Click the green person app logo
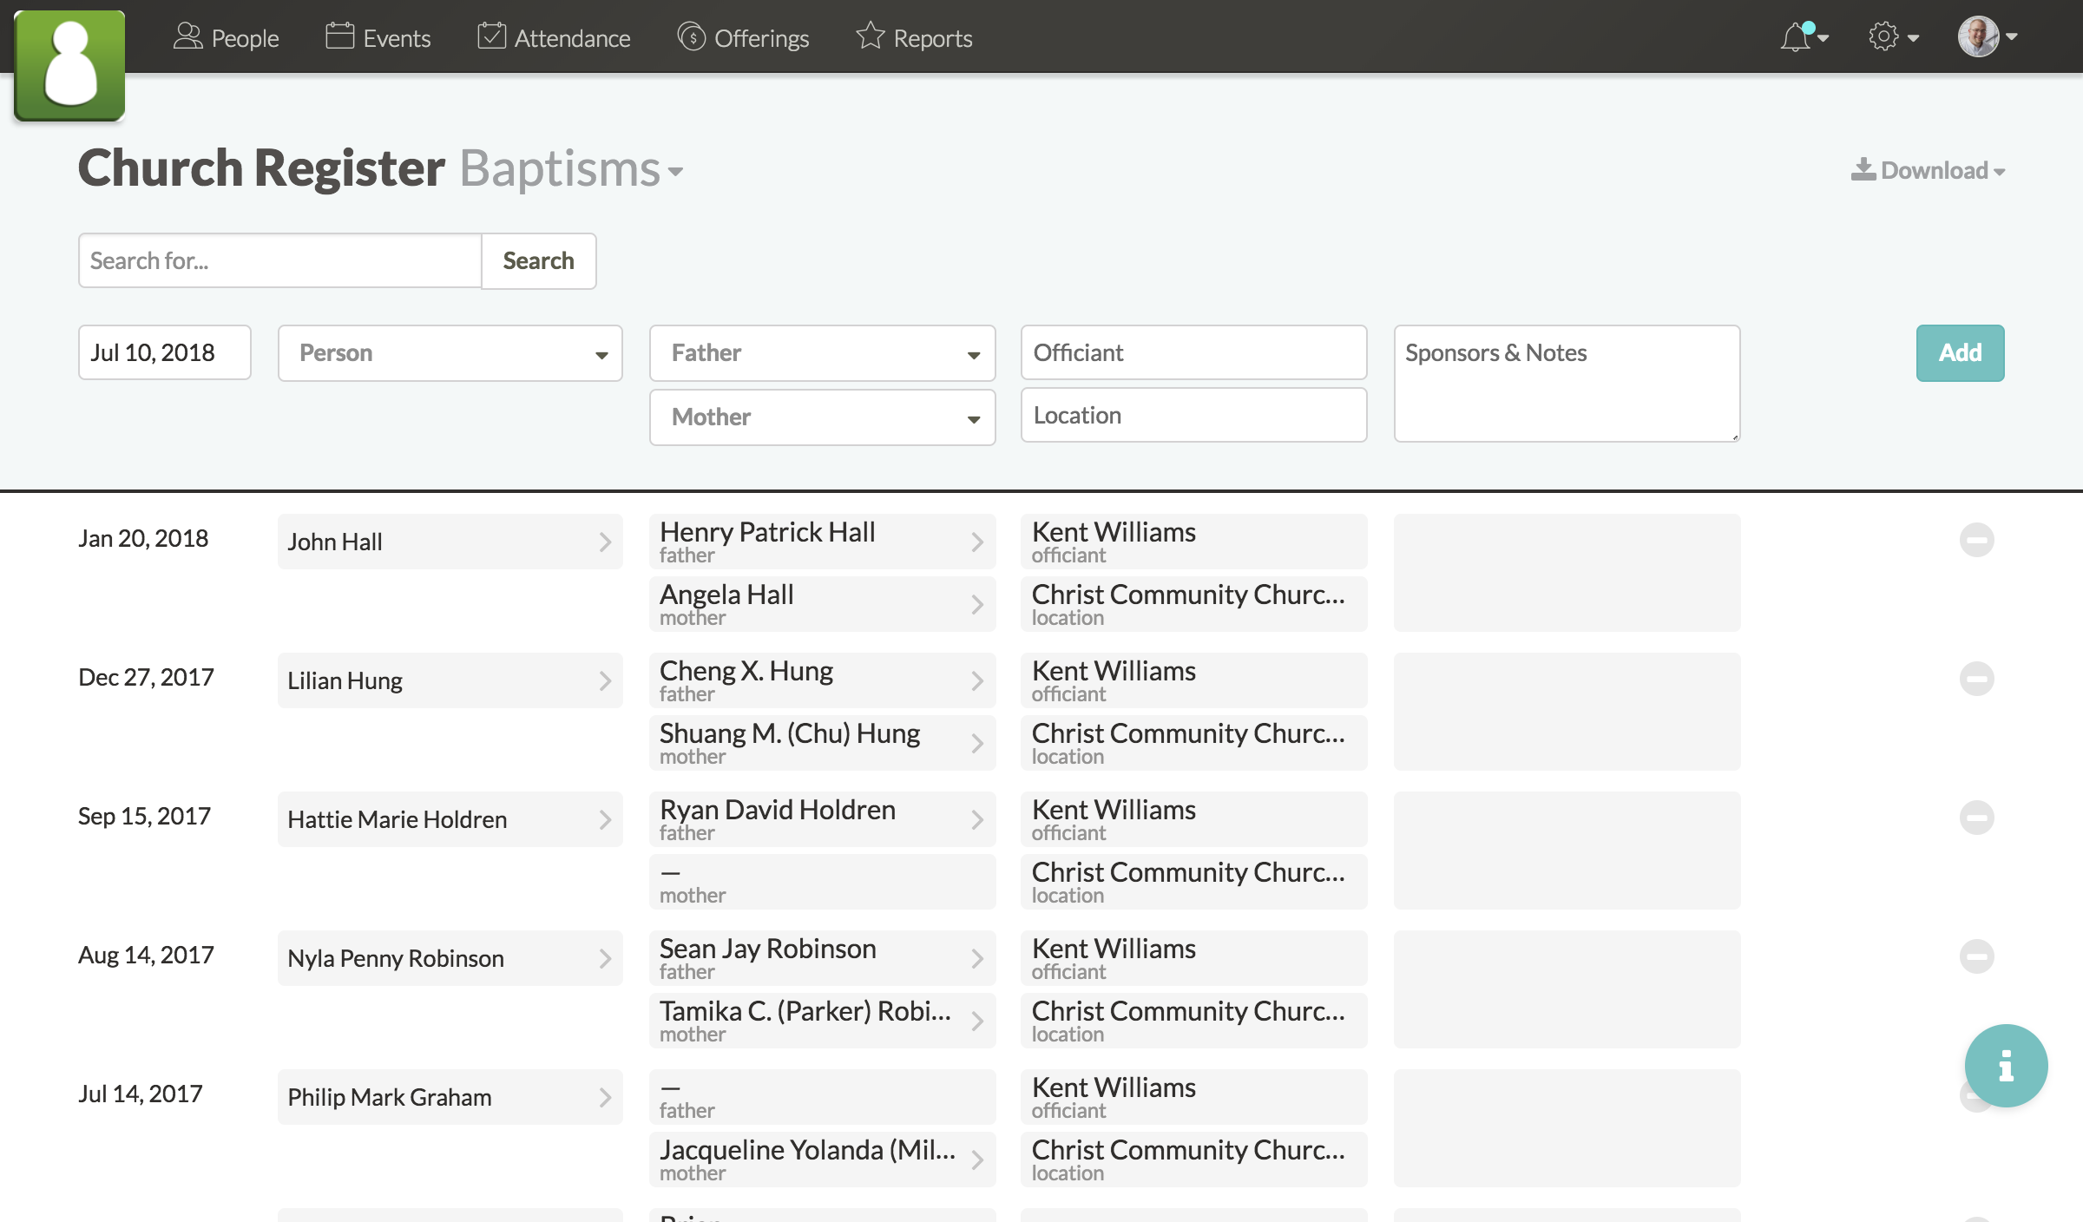The width and height of the screenshot is (2083, 1222). [x=69, y=65]
